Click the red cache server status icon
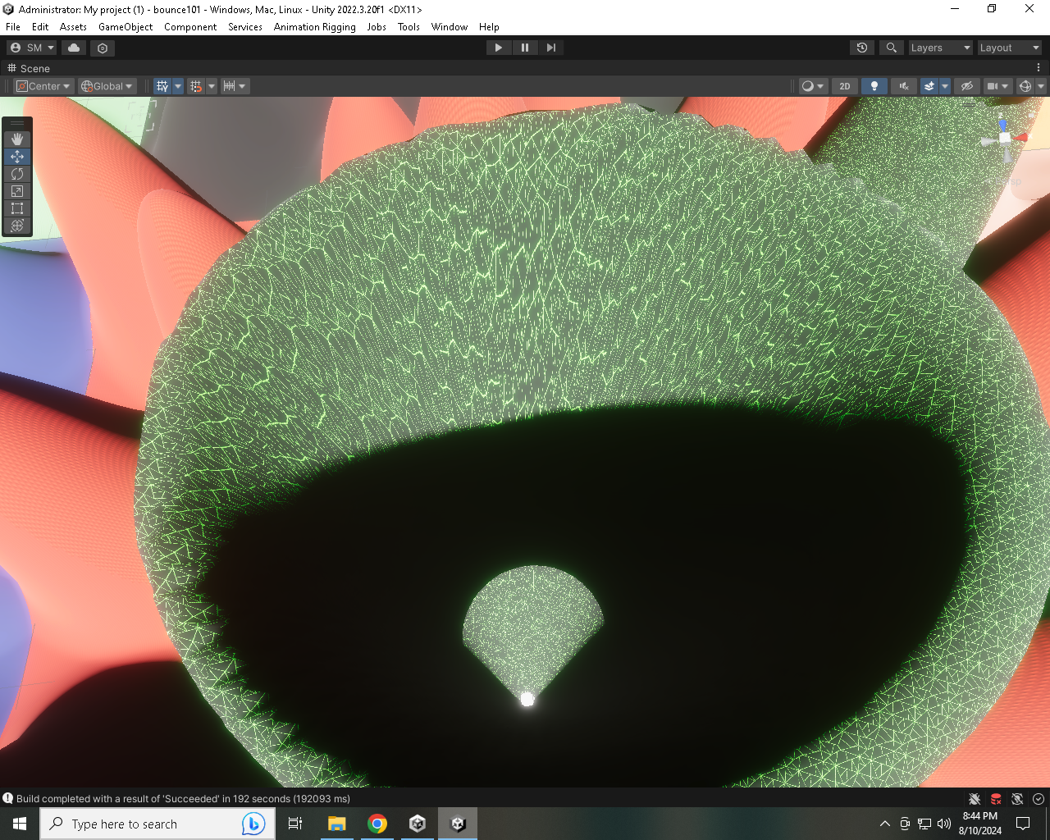1050x840 pixels. tap(996, 798)
